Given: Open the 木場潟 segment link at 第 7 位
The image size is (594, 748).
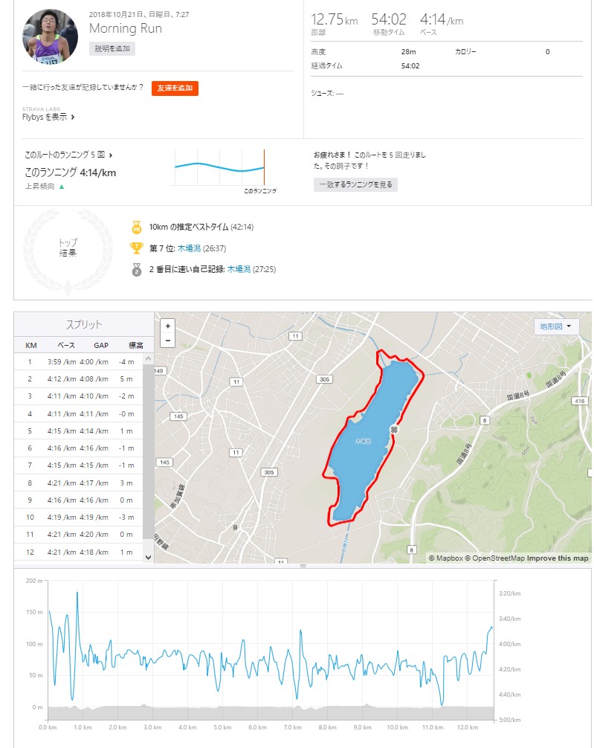Looking at the screenshot, I should (189, 248).
